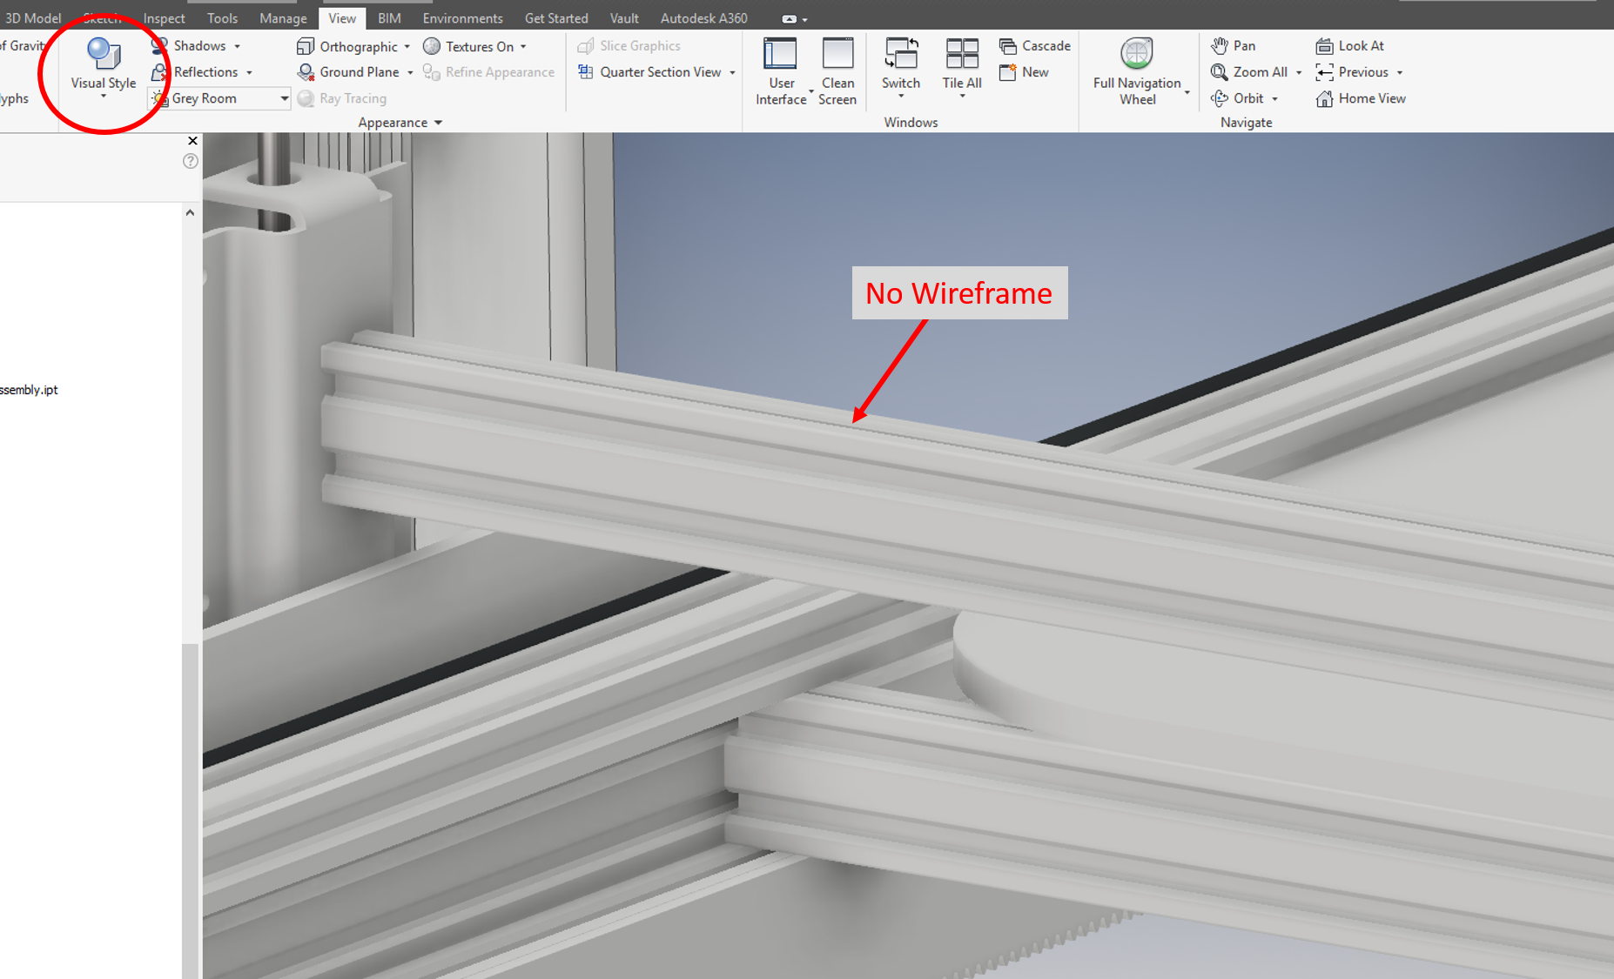Click the panel help question mark

(x=191, y=161)
